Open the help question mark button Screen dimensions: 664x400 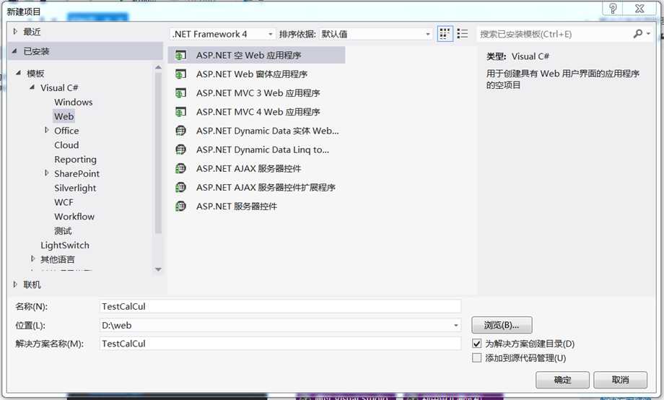612,8
